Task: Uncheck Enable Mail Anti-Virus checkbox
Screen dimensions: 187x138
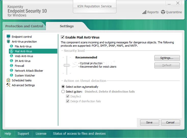Action: coord(63,37)
